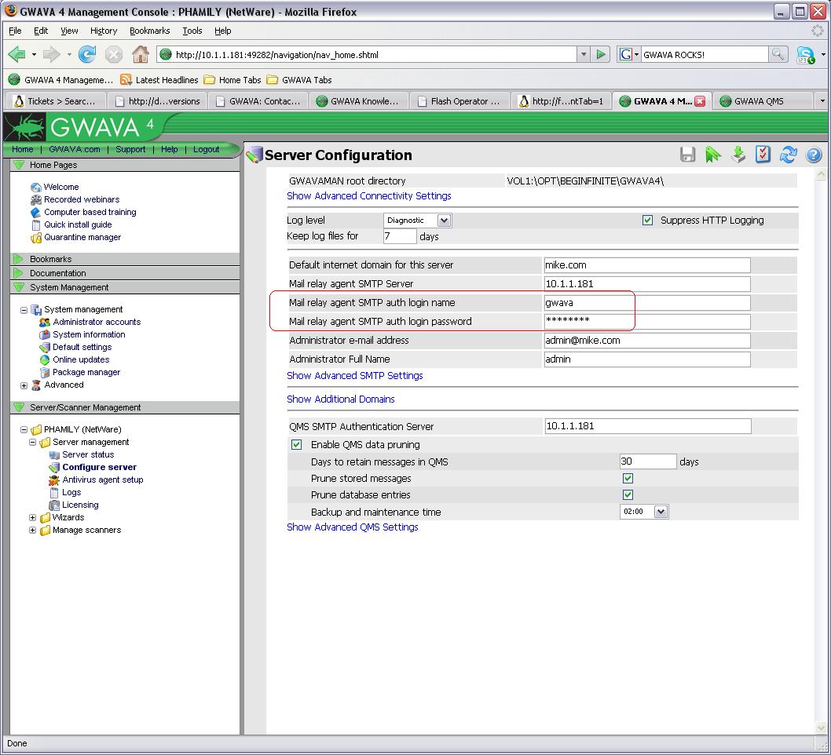Click the blue refresh arrows icon
This screenshot has height=755, width=831.
[788, 155]
